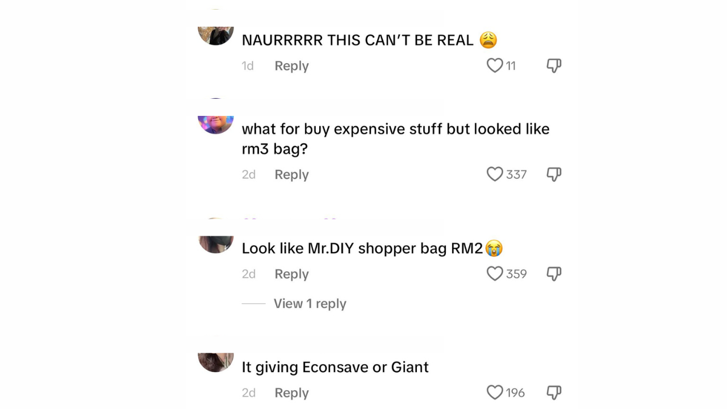Reply to the rm3 bag comment

click(291, 174)
